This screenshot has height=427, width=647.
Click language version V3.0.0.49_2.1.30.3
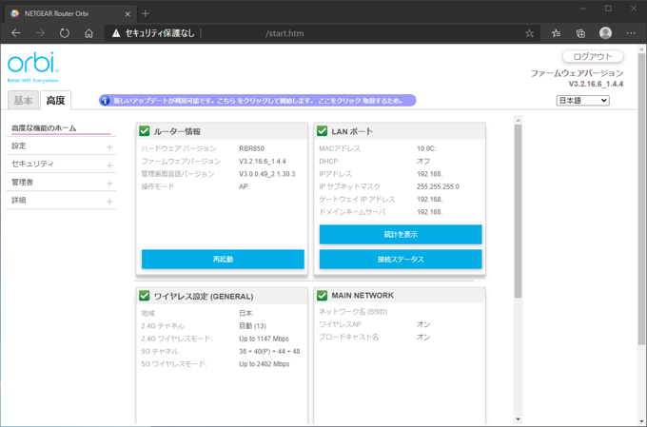pyautogui.click(x=267, y=174)
